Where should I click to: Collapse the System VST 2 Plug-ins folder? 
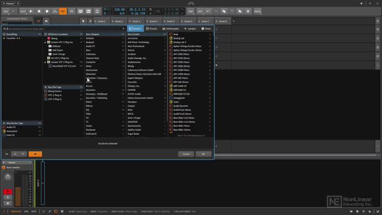point(45,42)
